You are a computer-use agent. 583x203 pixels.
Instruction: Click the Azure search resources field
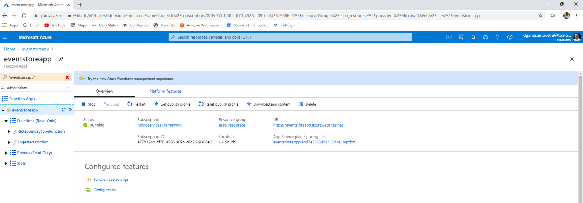coord(290,37)
